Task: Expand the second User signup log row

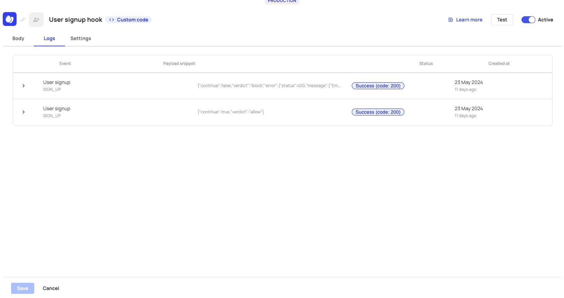Action: pyautogui.click(x=23, y=112)
